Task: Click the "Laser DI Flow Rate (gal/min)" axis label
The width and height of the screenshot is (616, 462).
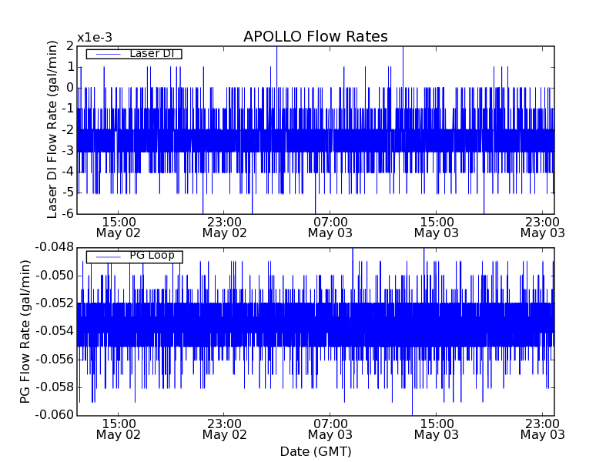Action: point(52,129)
